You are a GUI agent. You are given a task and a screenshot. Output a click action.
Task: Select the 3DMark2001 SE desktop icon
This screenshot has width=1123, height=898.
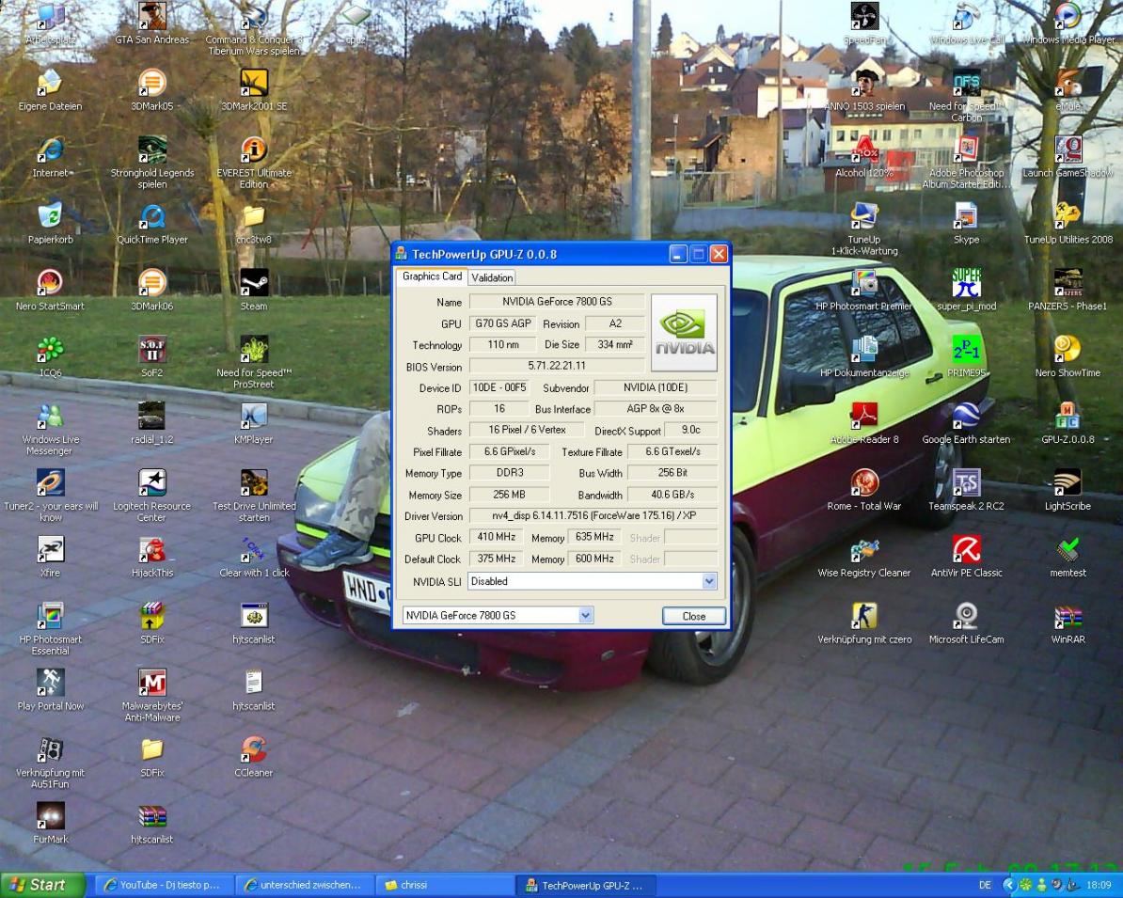click(x=254, y=83)
